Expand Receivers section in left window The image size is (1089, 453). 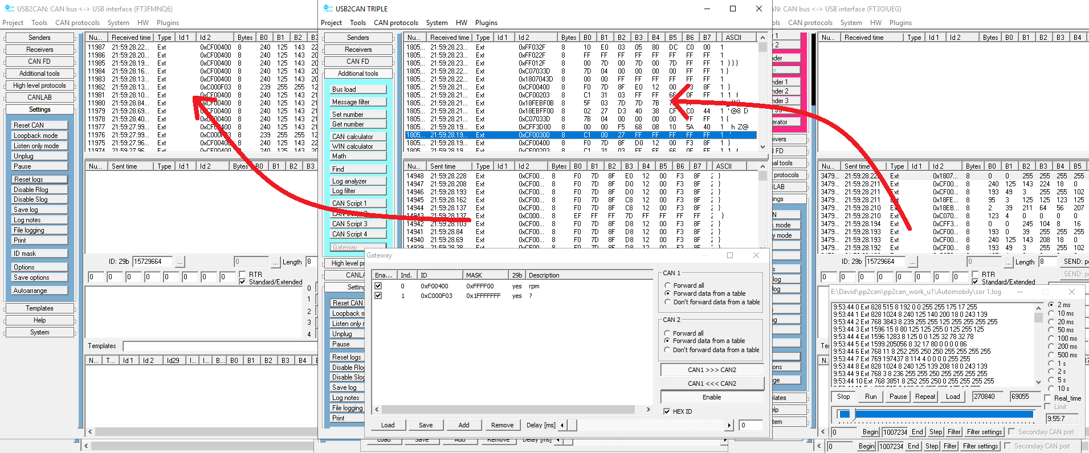coord(39,50)
